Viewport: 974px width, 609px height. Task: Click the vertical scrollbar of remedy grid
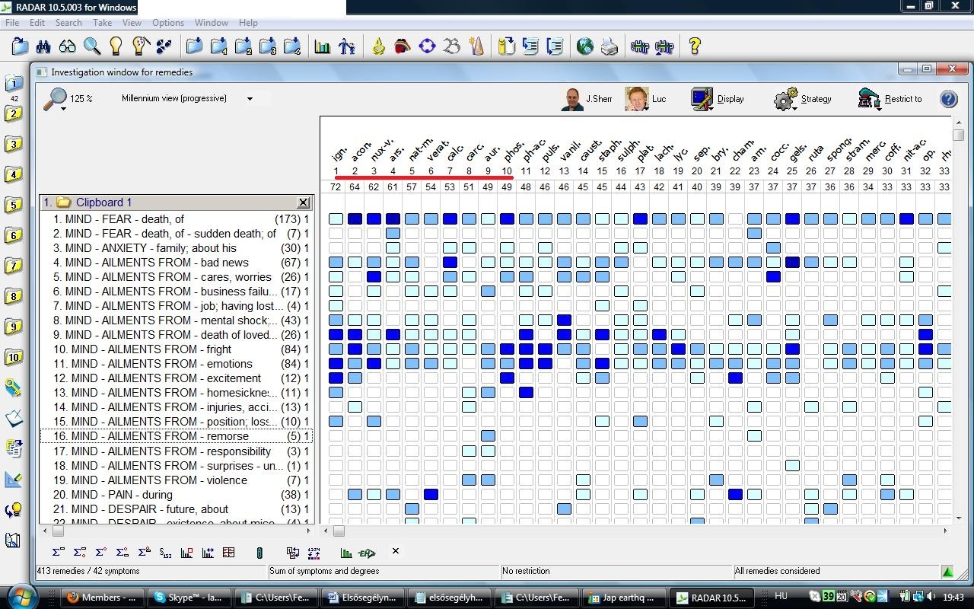tap(957, 320)
